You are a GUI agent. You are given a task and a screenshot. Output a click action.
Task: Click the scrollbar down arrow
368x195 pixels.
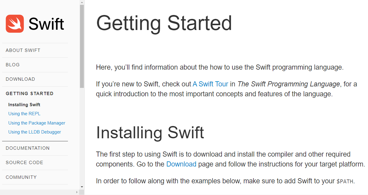pos(81,187)
